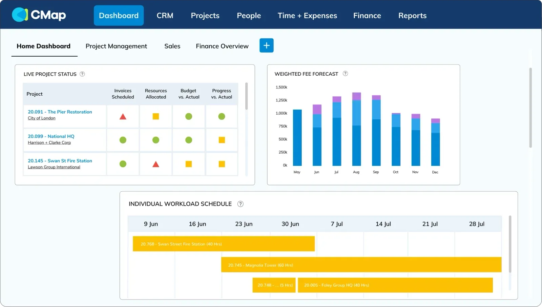The image size is (542, 307).
Task: Open the Lawson Group International client link
Action: 54,167
